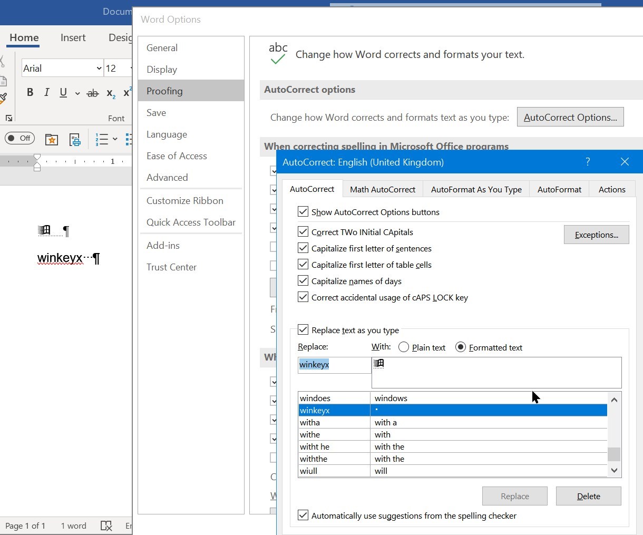This screenshot has width=643, height=535.
Task: Click the Copy icon in Clipboard group
Action: click(x=3, y=81)
